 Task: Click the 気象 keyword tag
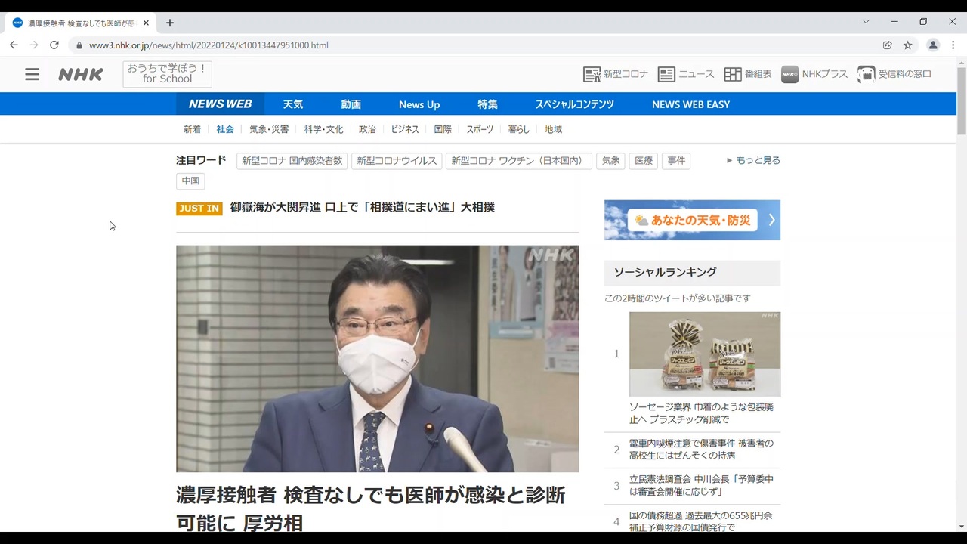610,161
